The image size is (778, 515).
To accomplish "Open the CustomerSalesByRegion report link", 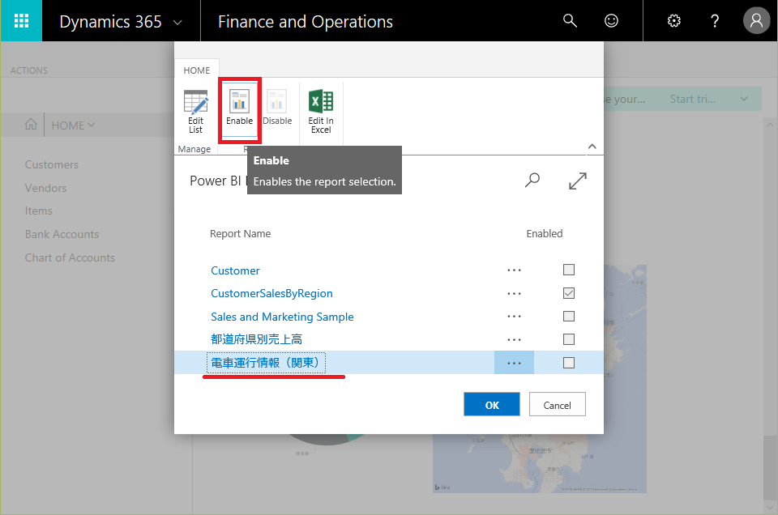I will [x=272, y=293].
